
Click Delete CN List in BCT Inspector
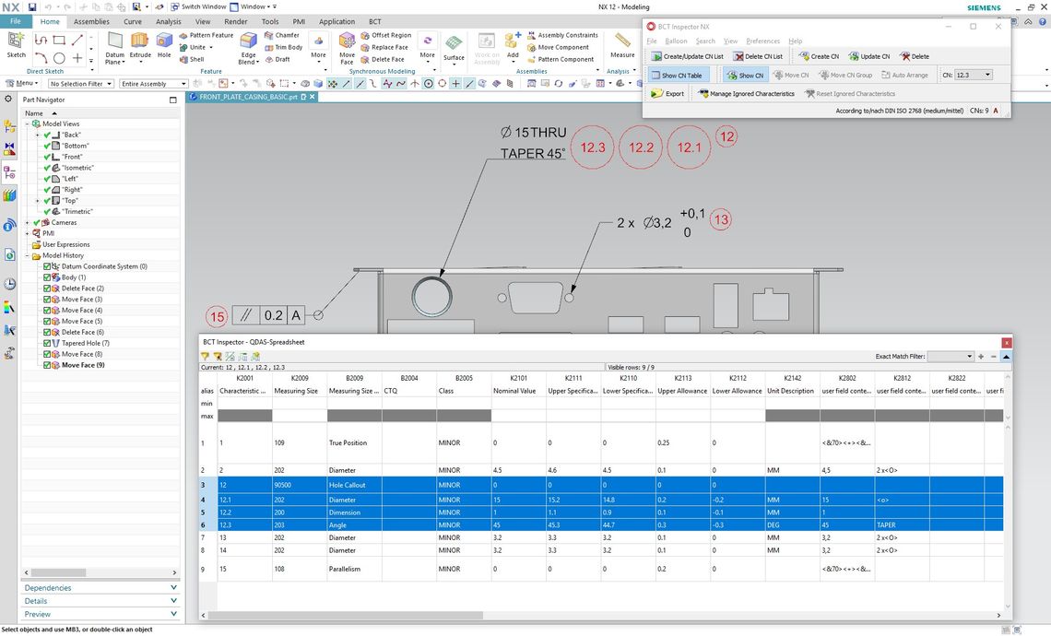(758, 56)
